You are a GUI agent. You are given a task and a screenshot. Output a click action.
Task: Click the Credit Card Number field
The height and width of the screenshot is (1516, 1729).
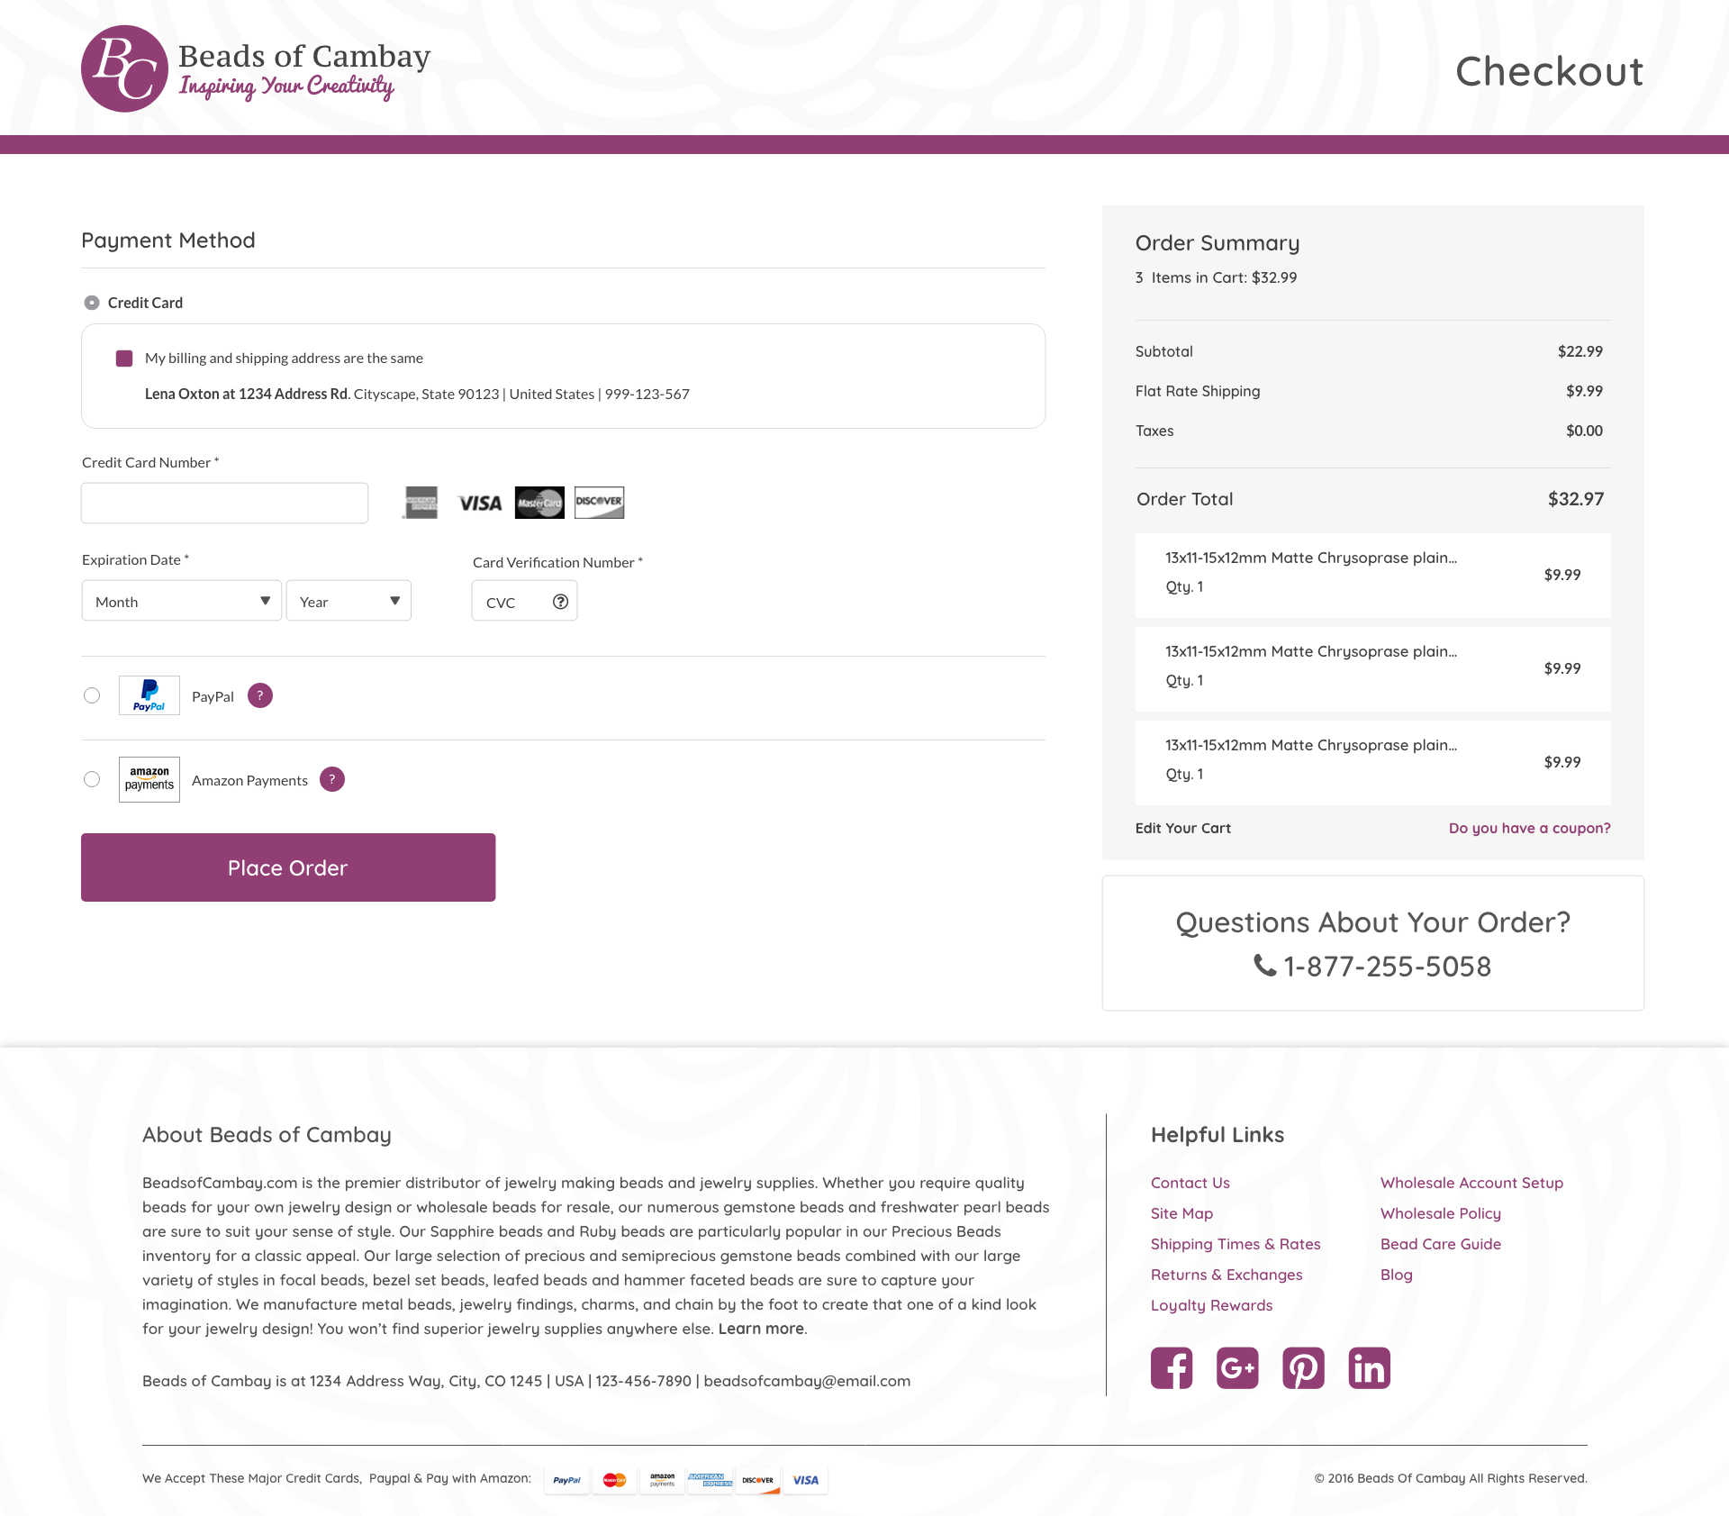pos(225,503)
